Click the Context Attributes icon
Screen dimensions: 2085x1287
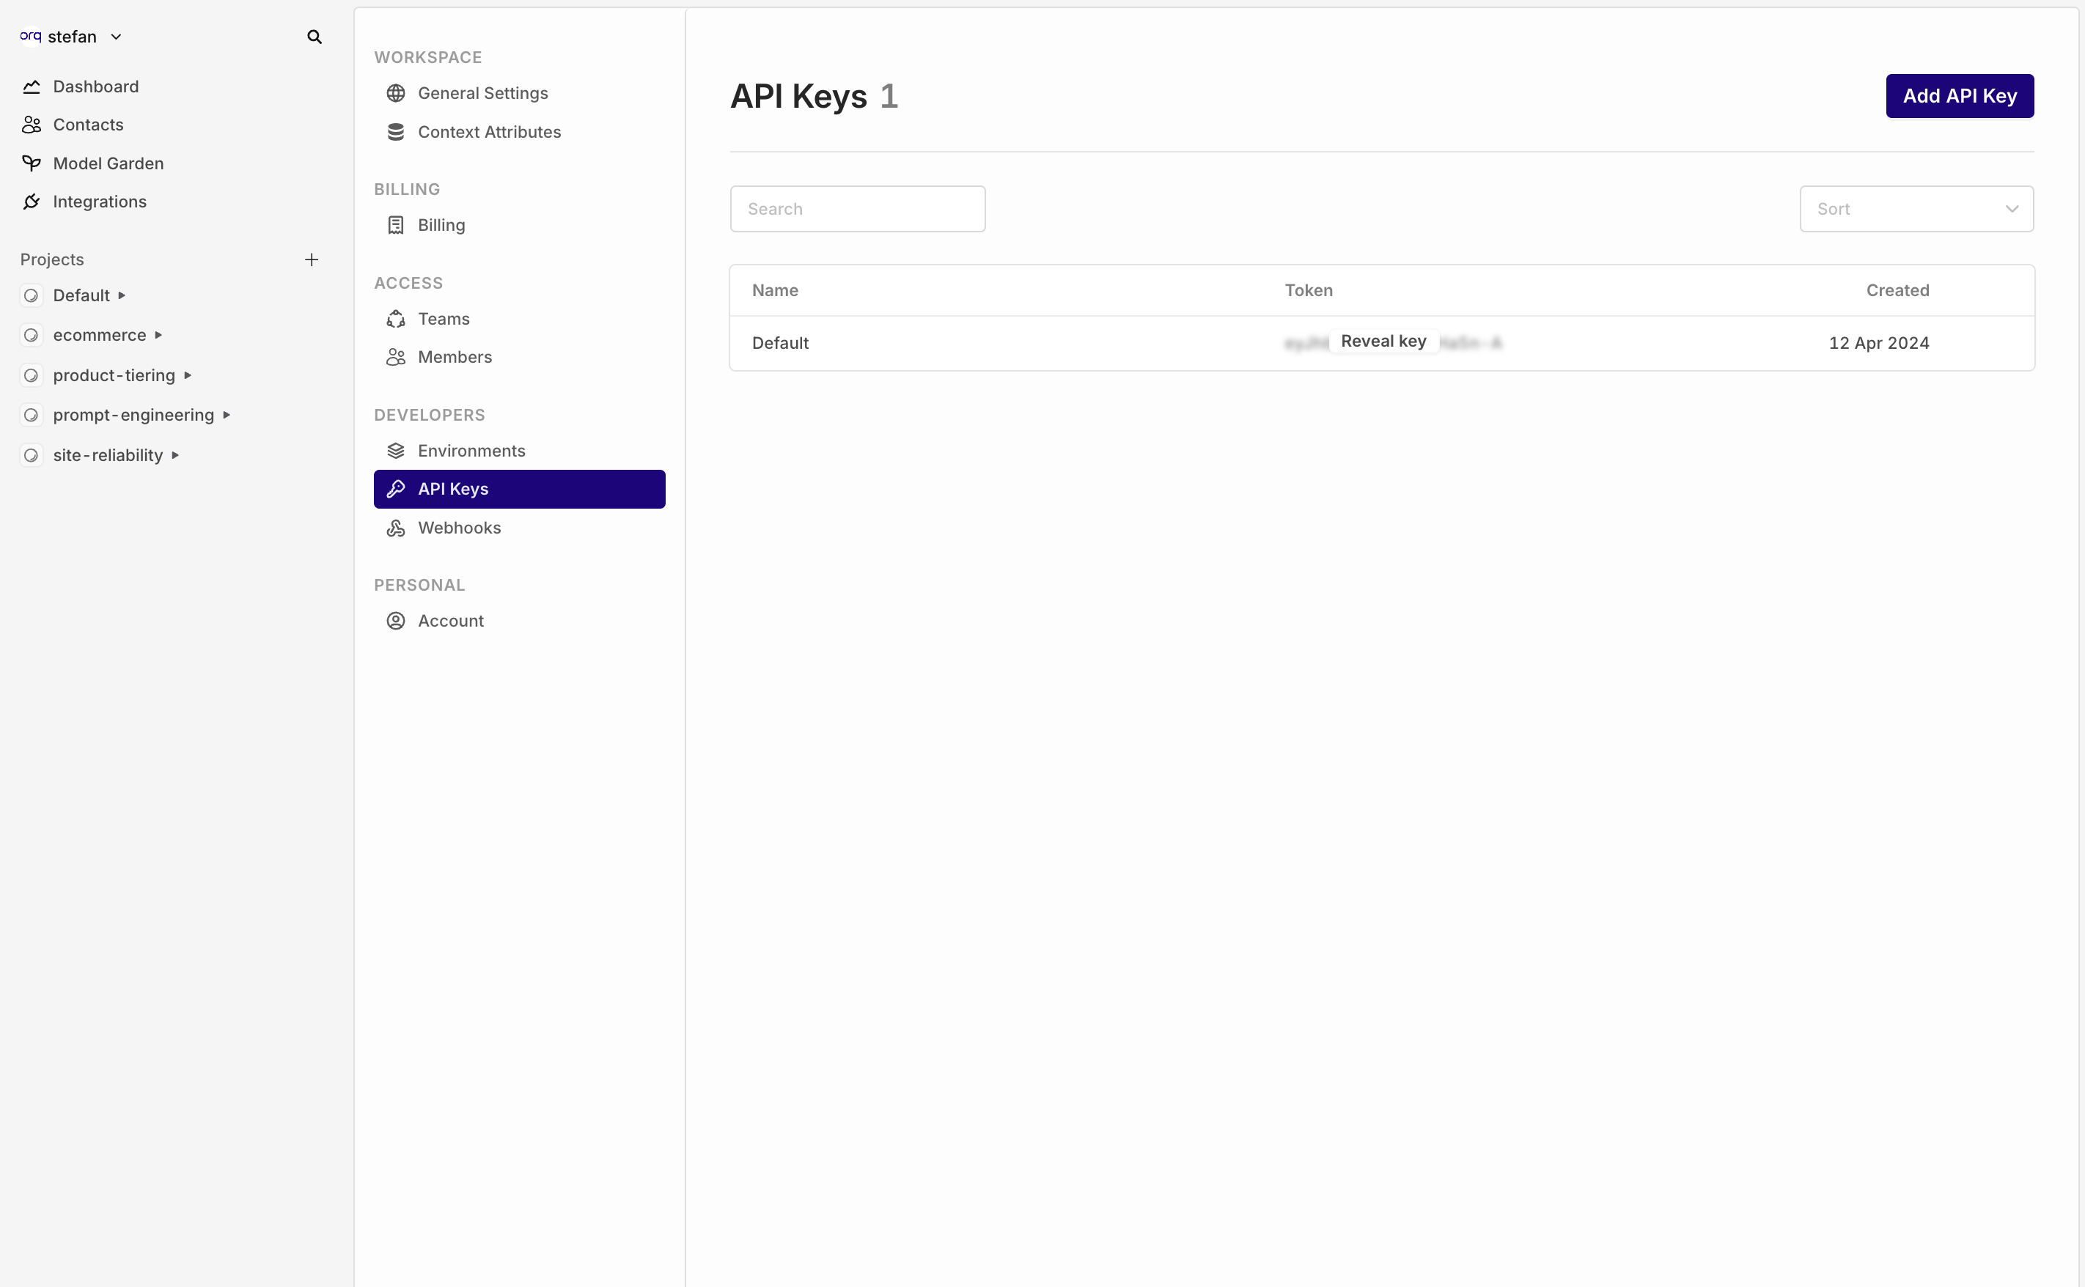[394, 133]
